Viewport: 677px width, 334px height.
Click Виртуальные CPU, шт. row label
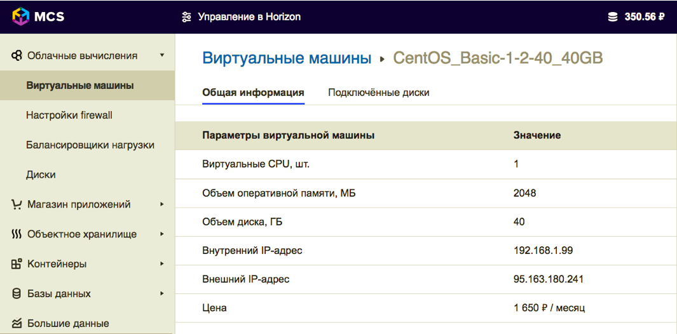[x=256, y=164]
